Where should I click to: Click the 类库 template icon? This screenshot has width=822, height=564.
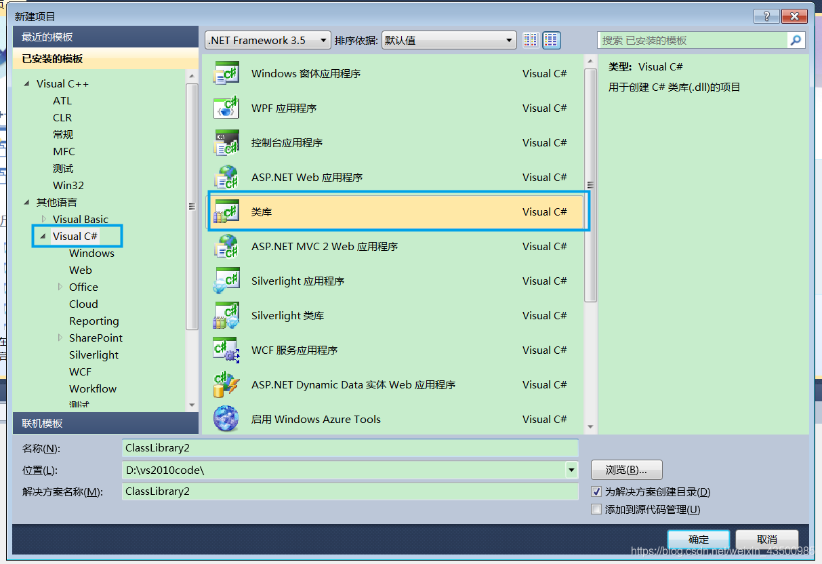(x=226, y=211)
